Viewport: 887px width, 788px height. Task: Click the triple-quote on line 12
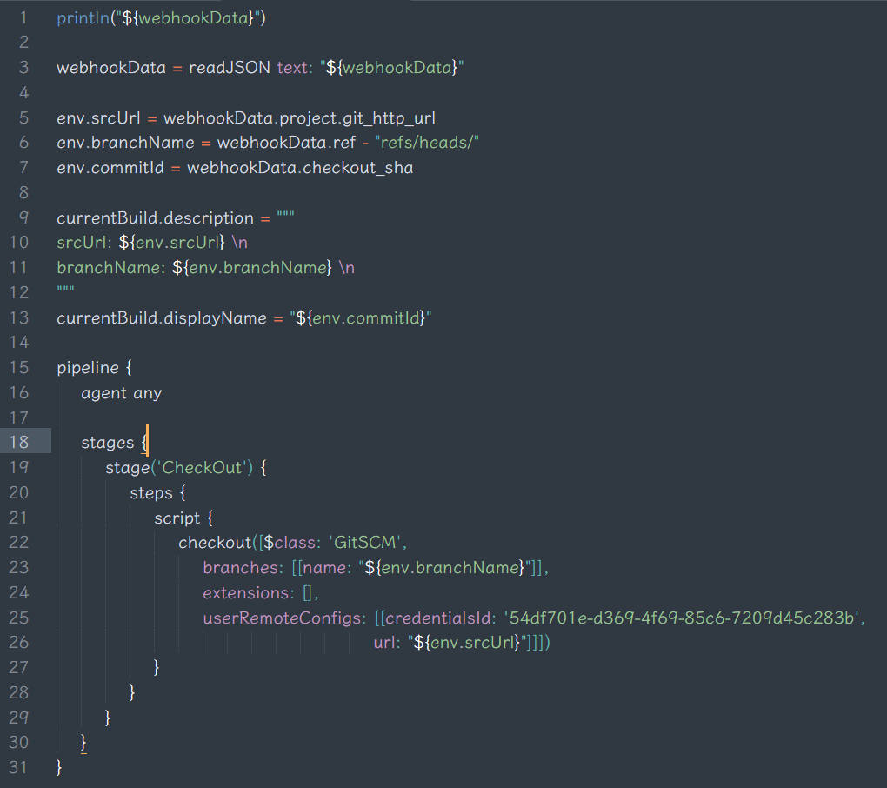click(65, 289)
